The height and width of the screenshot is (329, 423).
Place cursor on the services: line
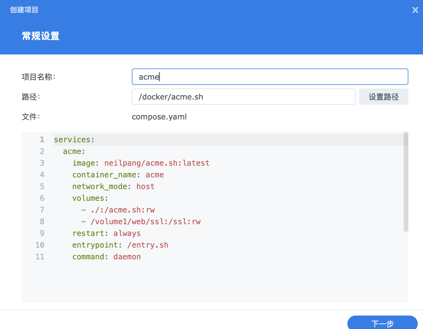coord(74,140)
